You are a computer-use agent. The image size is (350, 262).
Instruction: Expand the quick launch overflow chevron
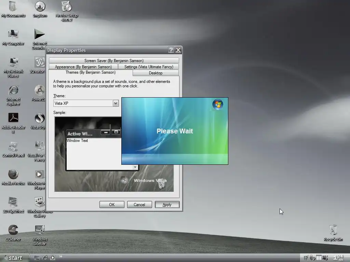[x=61, y=257]
